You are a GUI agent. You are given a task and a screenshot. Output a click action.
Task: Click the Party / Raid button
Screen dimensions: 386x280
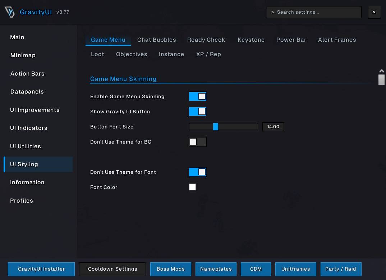341,269
